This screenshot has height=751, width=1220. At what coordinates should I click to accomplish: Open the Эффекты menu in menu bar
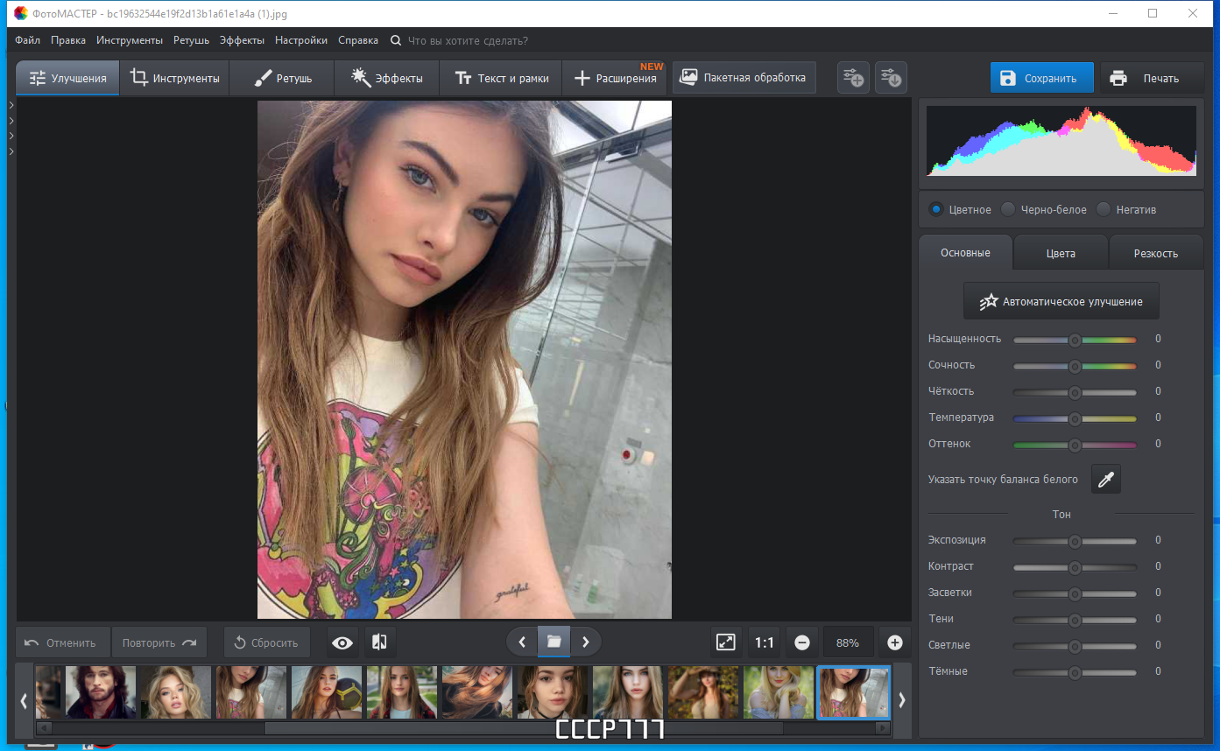242,40
